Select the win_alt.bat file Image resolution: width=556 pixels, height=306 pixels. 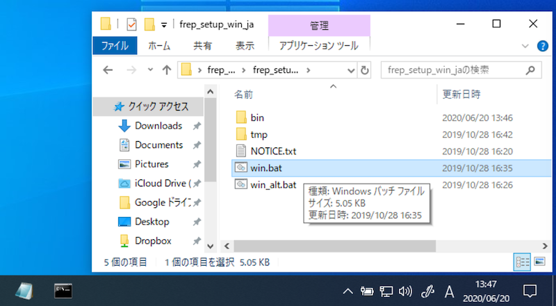tap(274, 185)
